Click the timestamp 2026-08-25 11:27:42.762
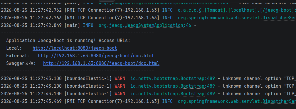Screen dimensions: 296x109 tap(31, 10)
